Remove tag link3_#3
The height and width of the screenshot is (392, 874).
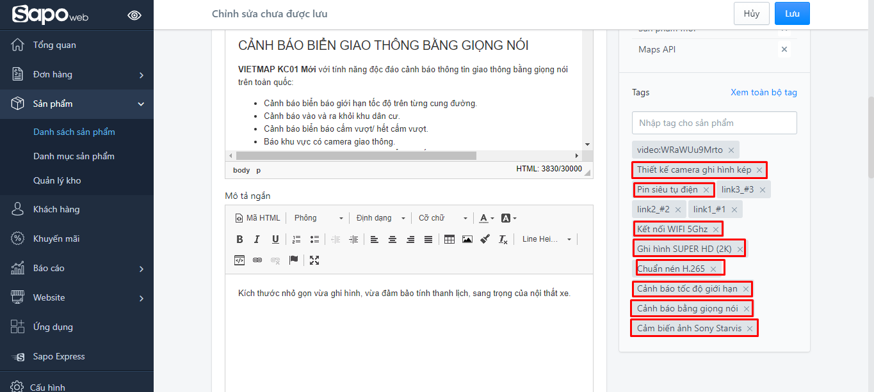tap(763, 190)
